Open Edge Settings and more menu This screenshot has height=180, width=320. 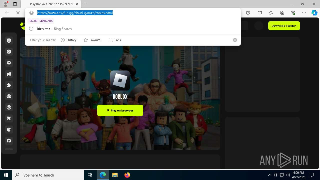[x=304, y=13]
